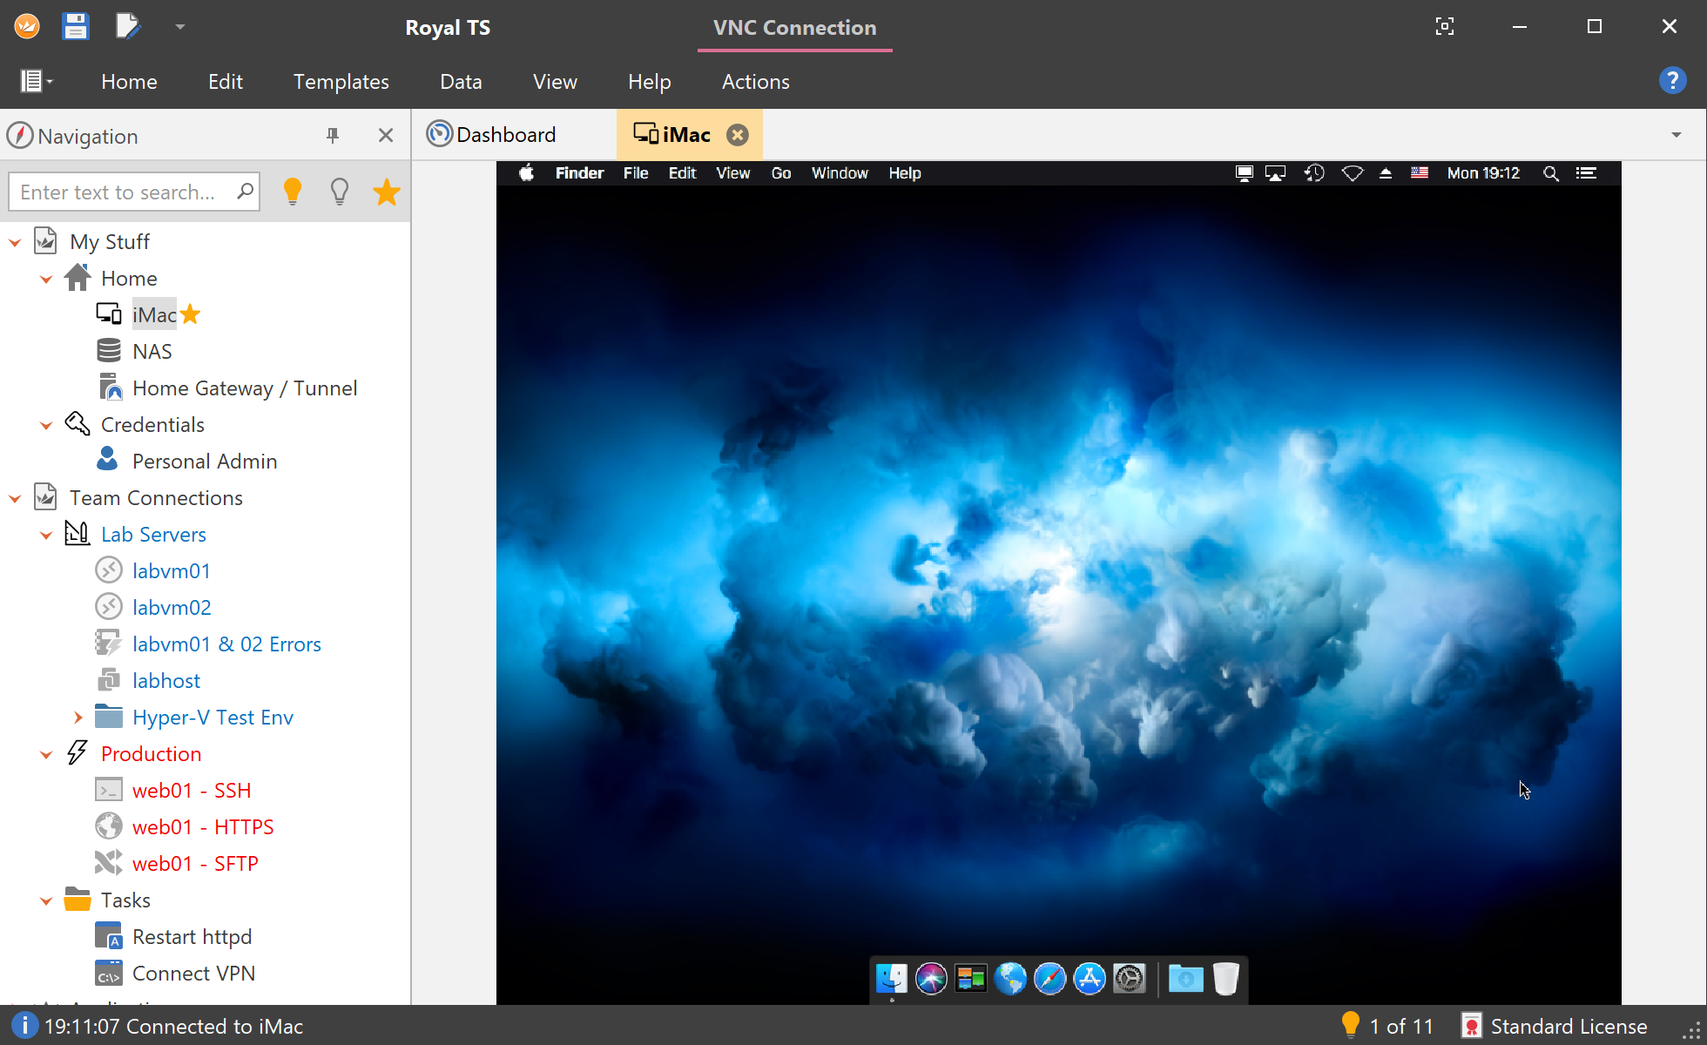Toggle the outlined lightbulb filter
Viewport: 1707px width, 1045px height.
point(340,192)
